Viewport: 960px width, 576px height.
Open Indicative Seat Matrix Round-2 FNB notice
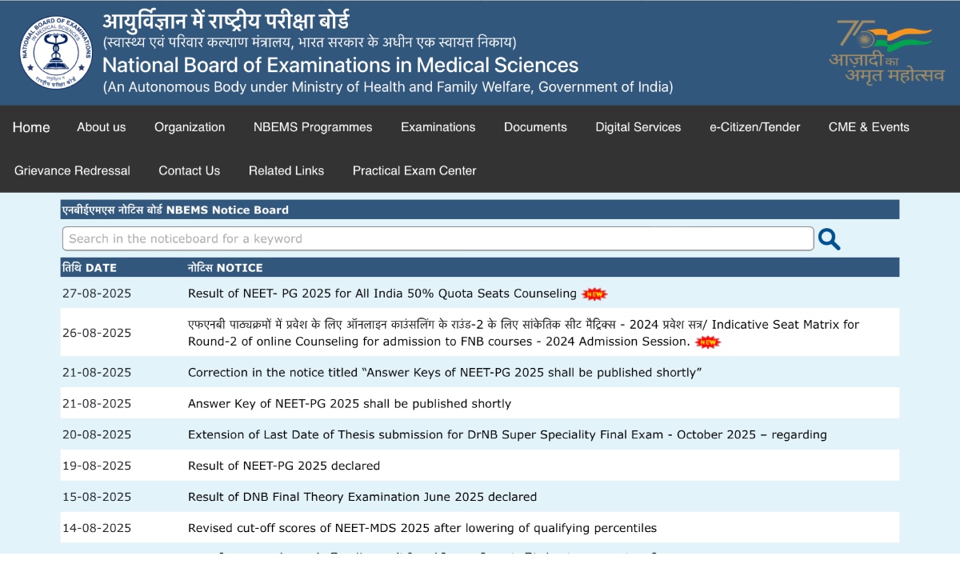[523, 333]
